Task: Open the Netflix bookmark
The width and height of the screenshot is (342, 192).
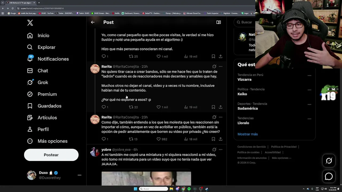Action: coord(116,13)
